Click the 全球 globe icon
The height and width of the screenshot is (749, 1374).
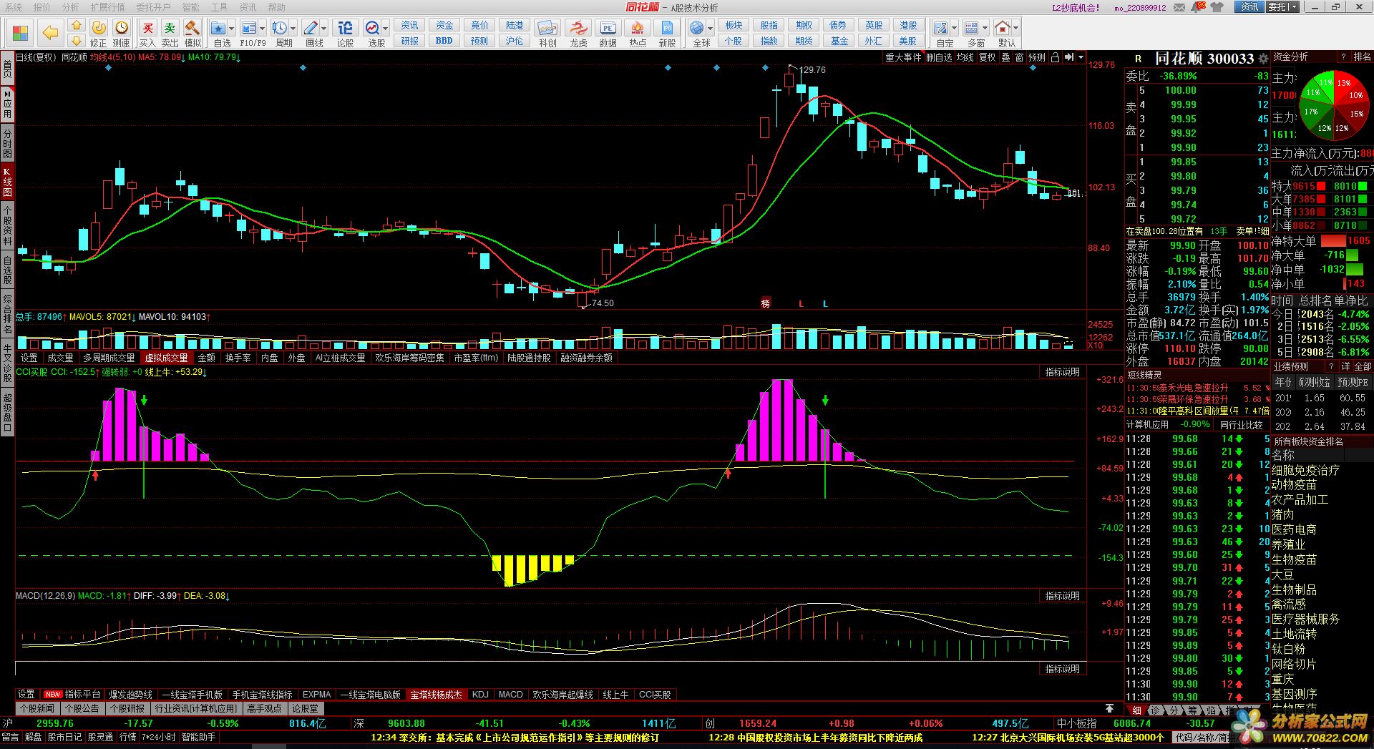coord(697,28)
